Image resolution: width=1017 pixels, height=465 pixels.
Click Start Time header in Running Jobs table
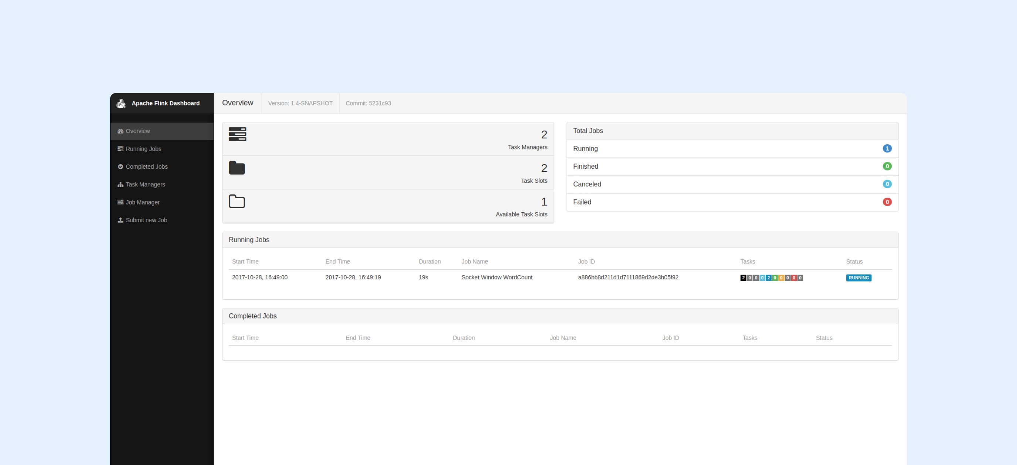(245, 262)
